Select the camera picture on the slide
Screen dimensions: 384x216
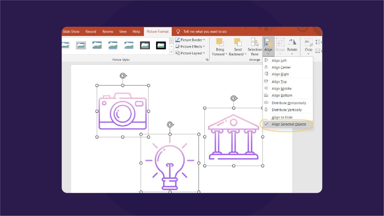click(x=123, y=111)
